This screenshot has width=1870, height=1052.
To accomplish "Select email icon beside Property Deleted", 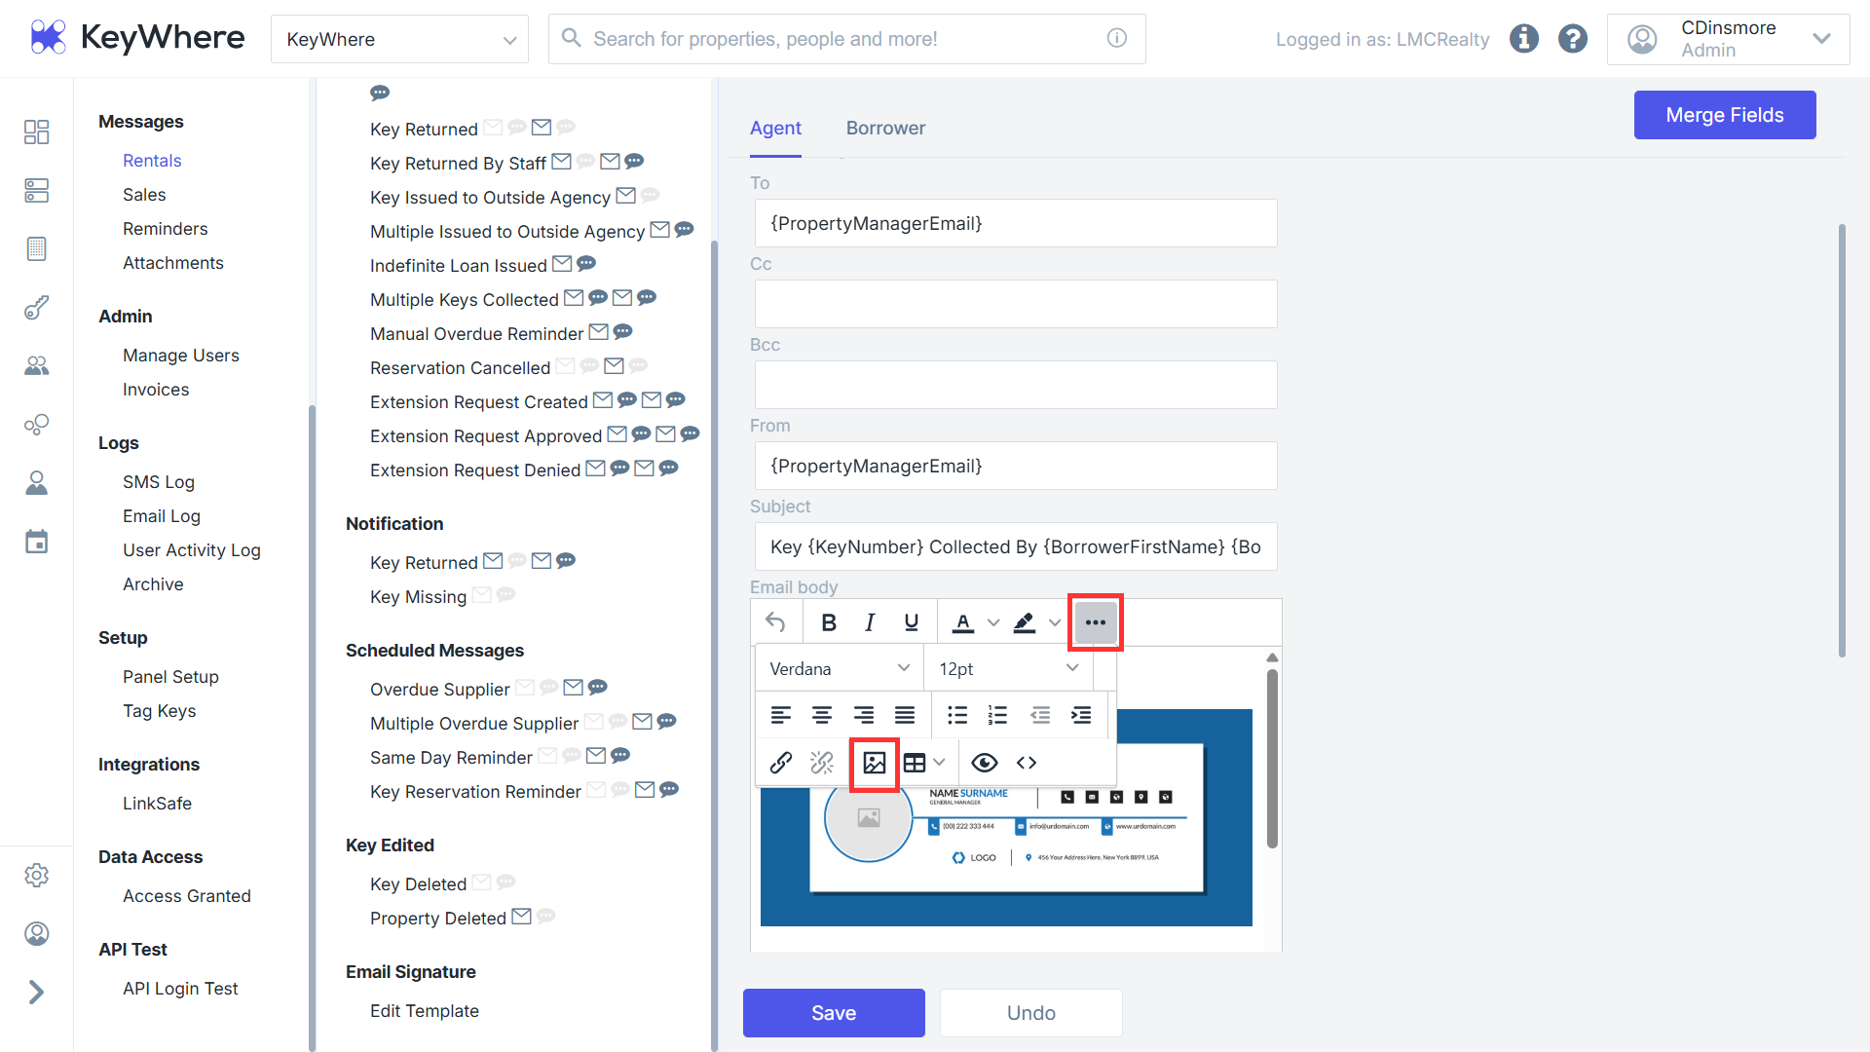I will pos(521,917).
